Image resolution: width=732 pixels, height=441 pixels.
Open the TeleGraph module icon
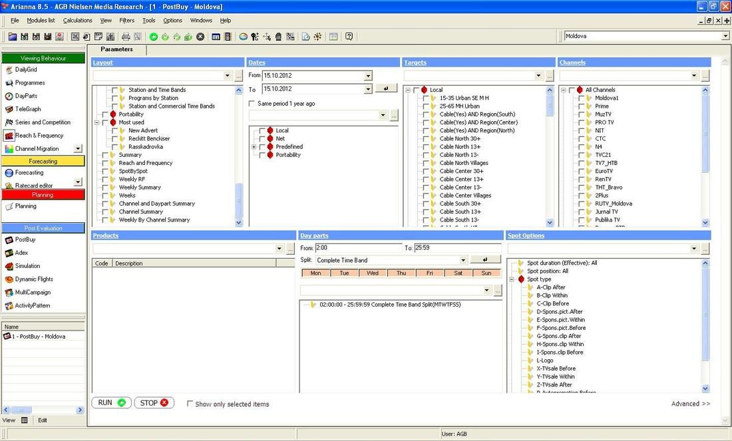coord(9,109)
